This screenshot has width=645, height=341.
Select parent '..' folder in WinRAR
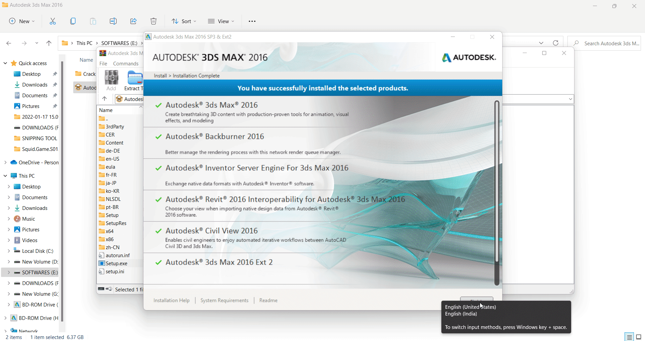point(103,118)
